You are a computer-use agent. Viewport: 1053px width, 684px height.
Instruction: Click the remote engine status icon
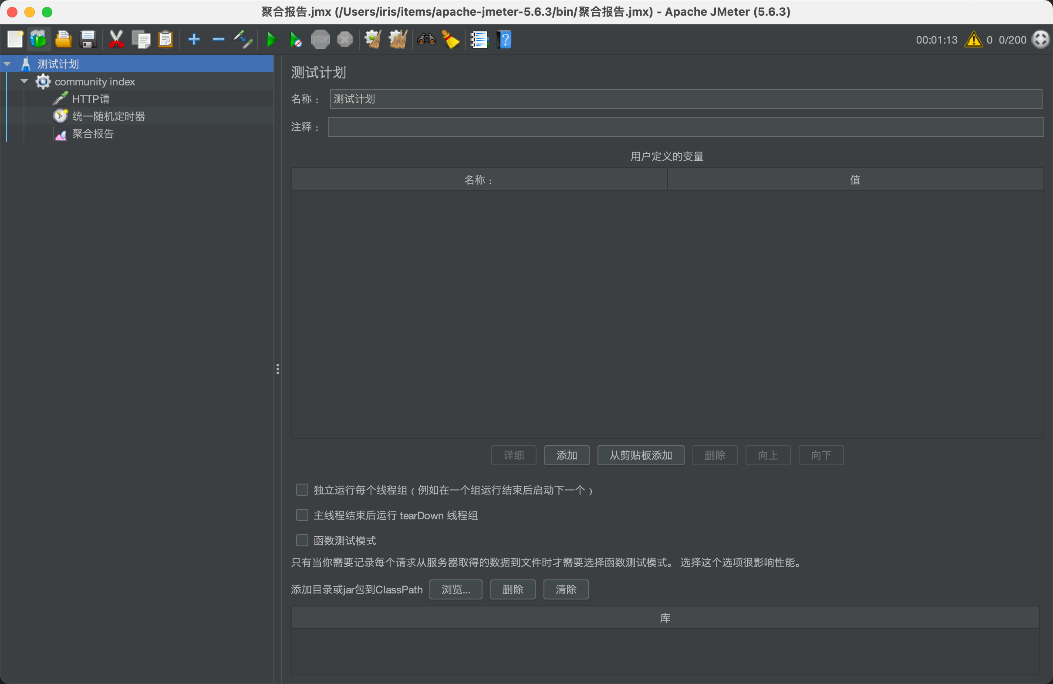click(1041, 39)
